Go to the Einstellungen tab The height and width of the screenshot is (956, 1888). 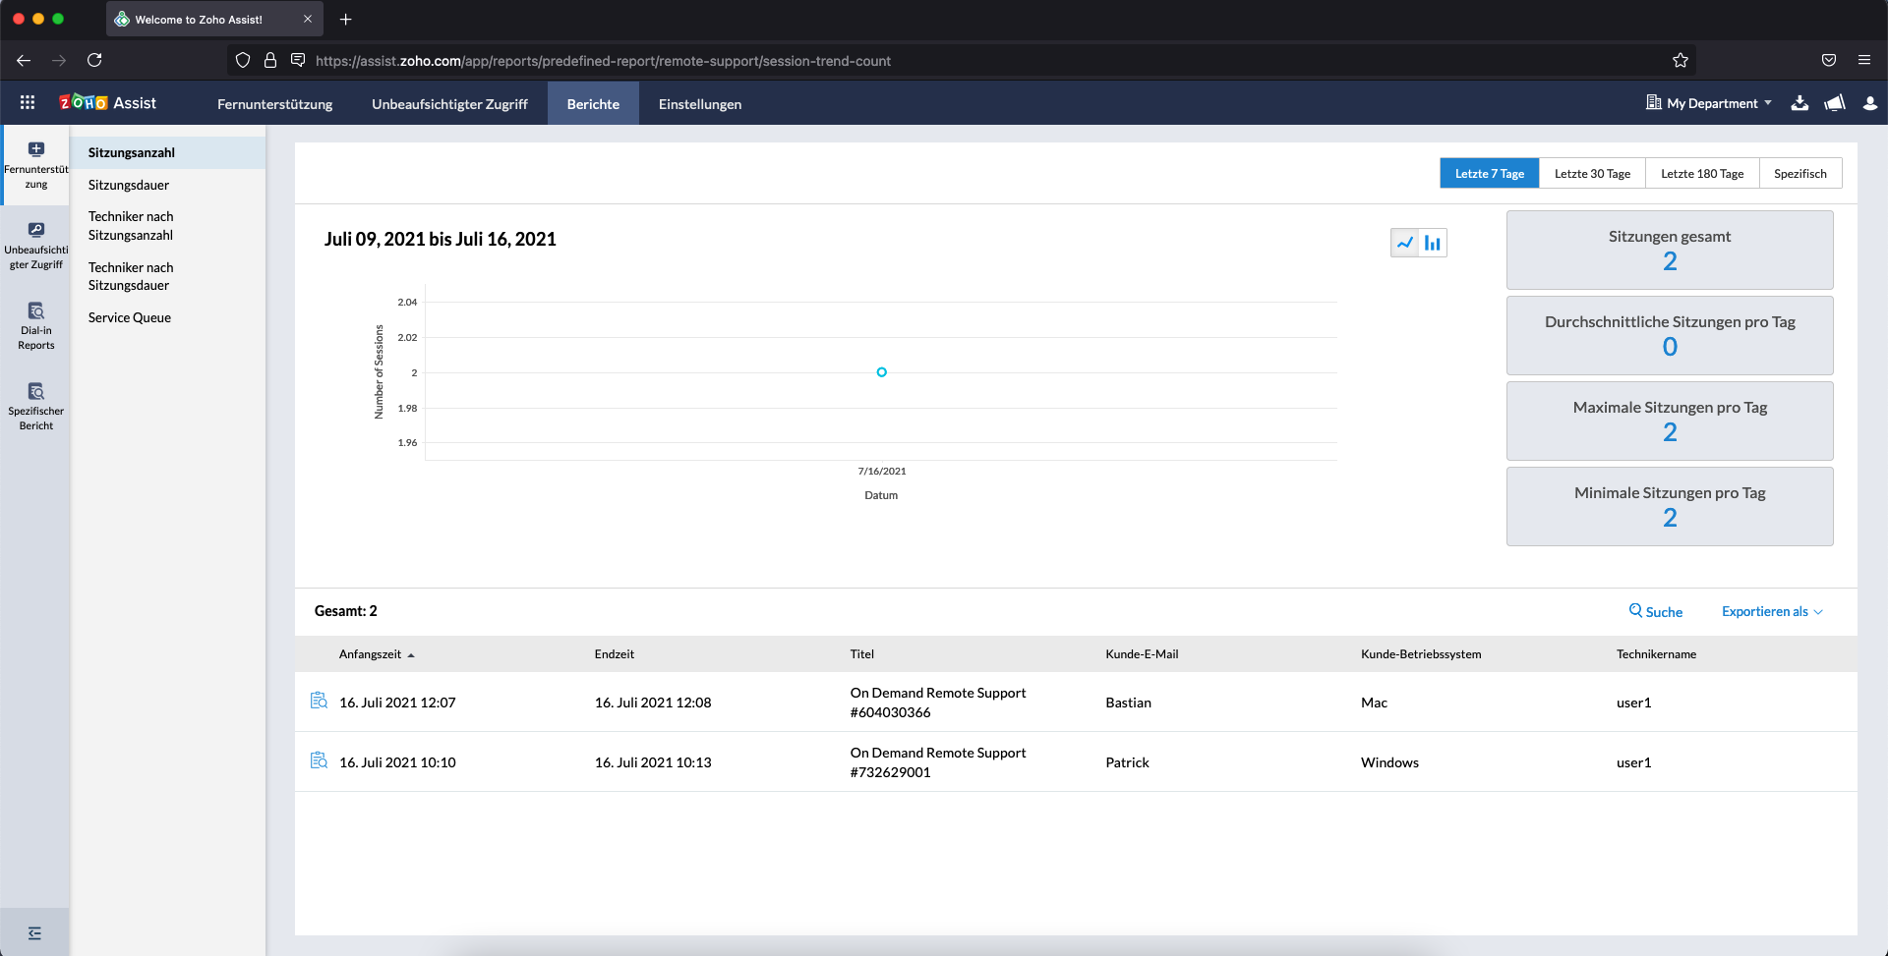click(x=700, y=104)
